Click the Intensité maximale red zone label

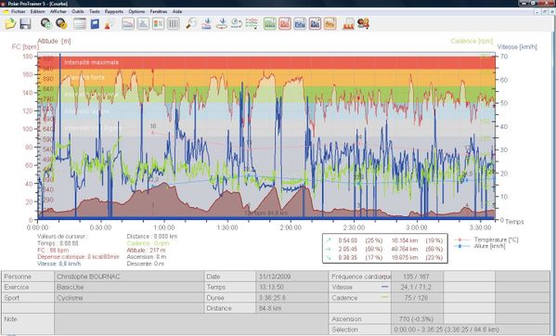pyautogui.click(x=92, y=62)
